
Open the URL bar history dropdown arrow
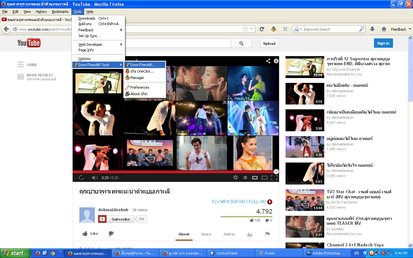coord(251,29)
